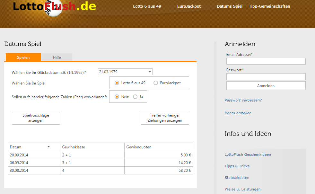The width and height of the screenshot is (315, 194).
Task: Select the row dated 06.09.2014
Action: (101, 163)
